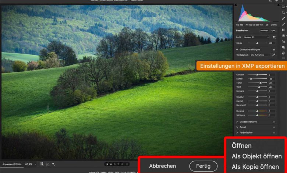This screenshot has height=173, width=287.
Task: Open the sort options icon
Action: [47, 165]
